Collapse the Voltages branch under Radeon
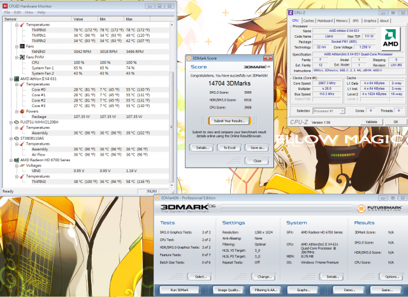The image size is (408, 297). 17,166
